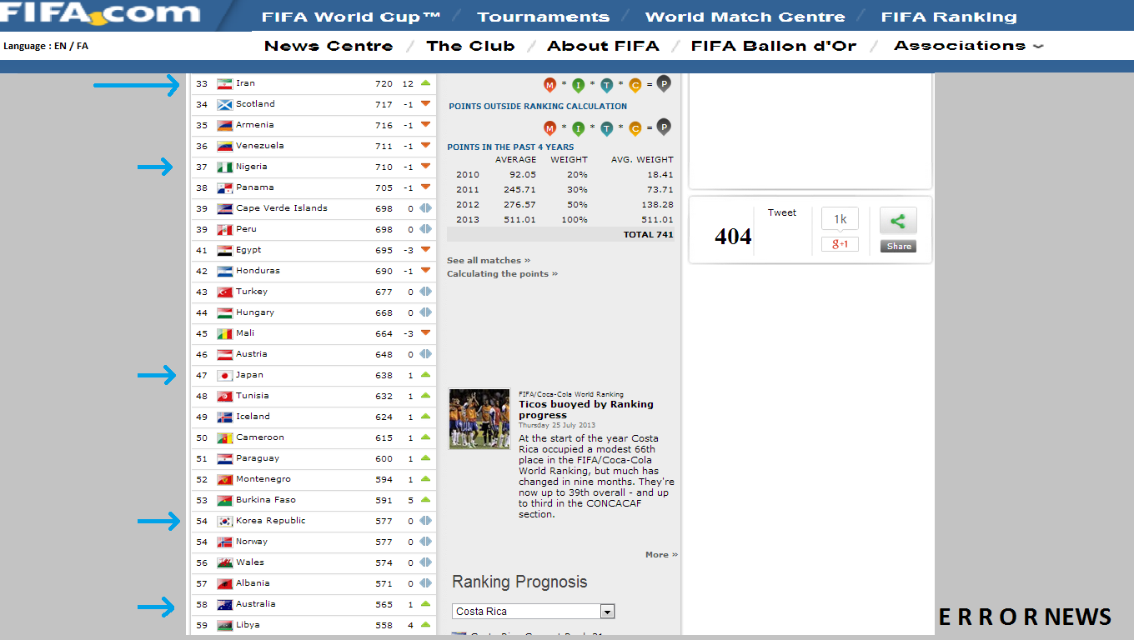
Task: Go to World Match Centre
Action: (745, 17)
